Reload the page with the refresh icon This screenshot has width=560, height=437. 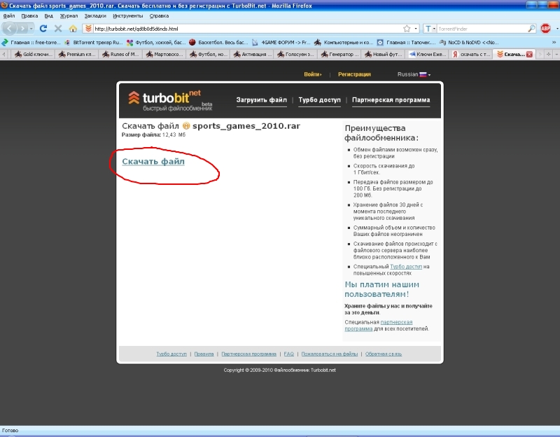(43, 29)
